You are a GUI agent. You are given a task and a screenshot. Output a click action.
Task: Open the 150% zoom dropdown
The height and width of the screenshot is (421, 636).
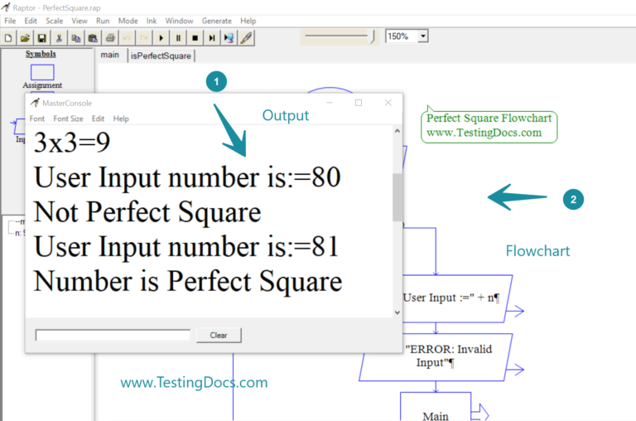click(x=423, y=36)
